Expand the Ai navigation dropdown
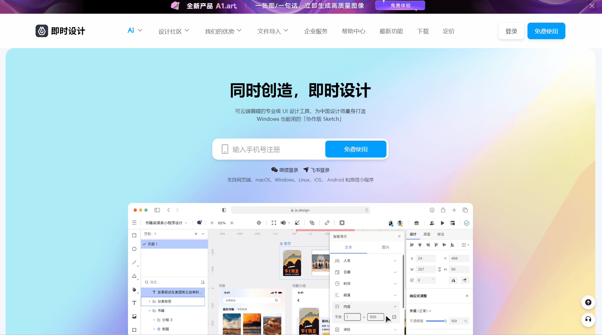Viewport: 602px width, 335px height. click(135, 30)
